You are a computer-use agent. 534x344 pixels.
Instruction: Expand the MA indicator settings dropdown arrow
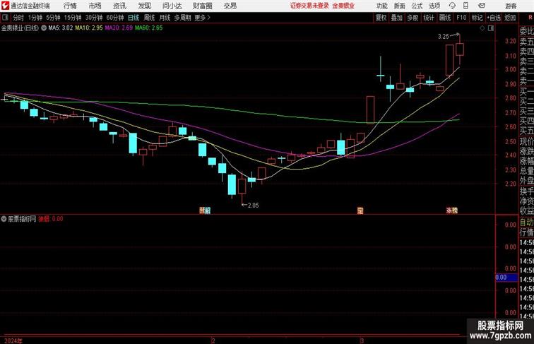click(x=44, y=28)
